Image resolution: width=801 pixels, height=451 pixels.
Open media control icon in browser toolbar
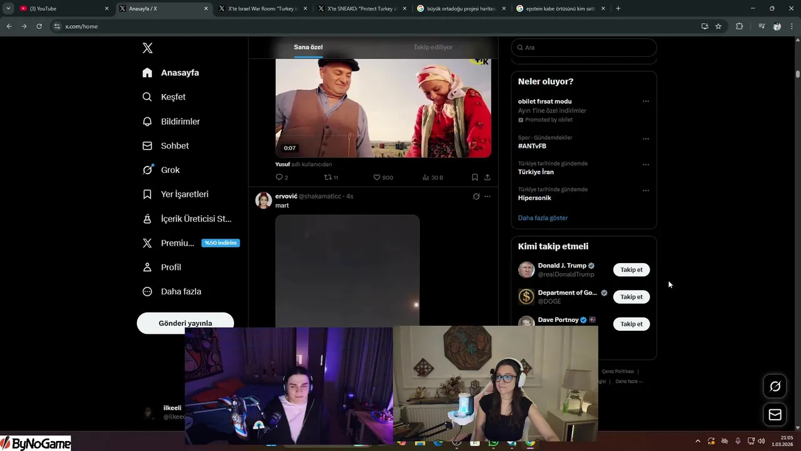762,26
